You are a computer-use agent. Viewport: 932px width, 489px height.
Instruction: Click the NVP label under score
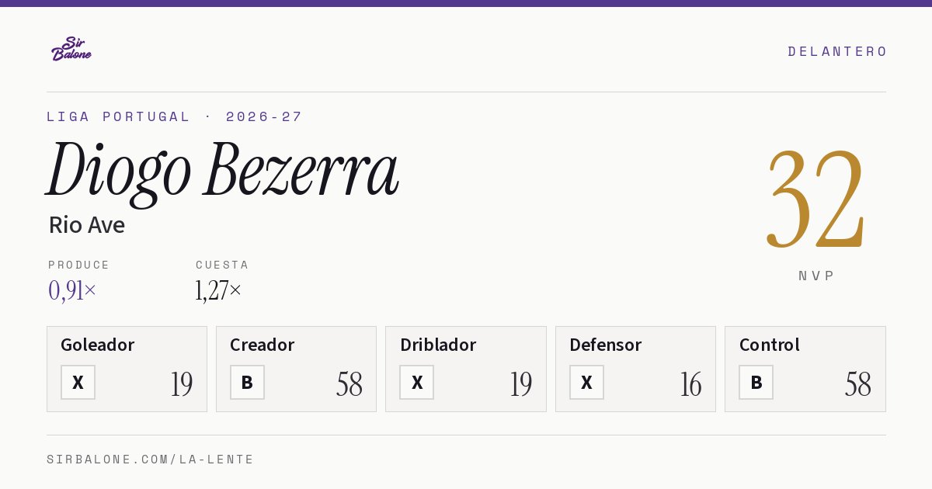pyautogui.click(x=816, y=276)
